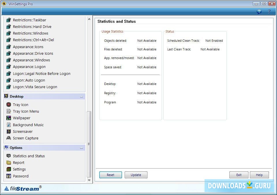Click the question mark help icon
The image size is (277, 195).
point(269,12)
